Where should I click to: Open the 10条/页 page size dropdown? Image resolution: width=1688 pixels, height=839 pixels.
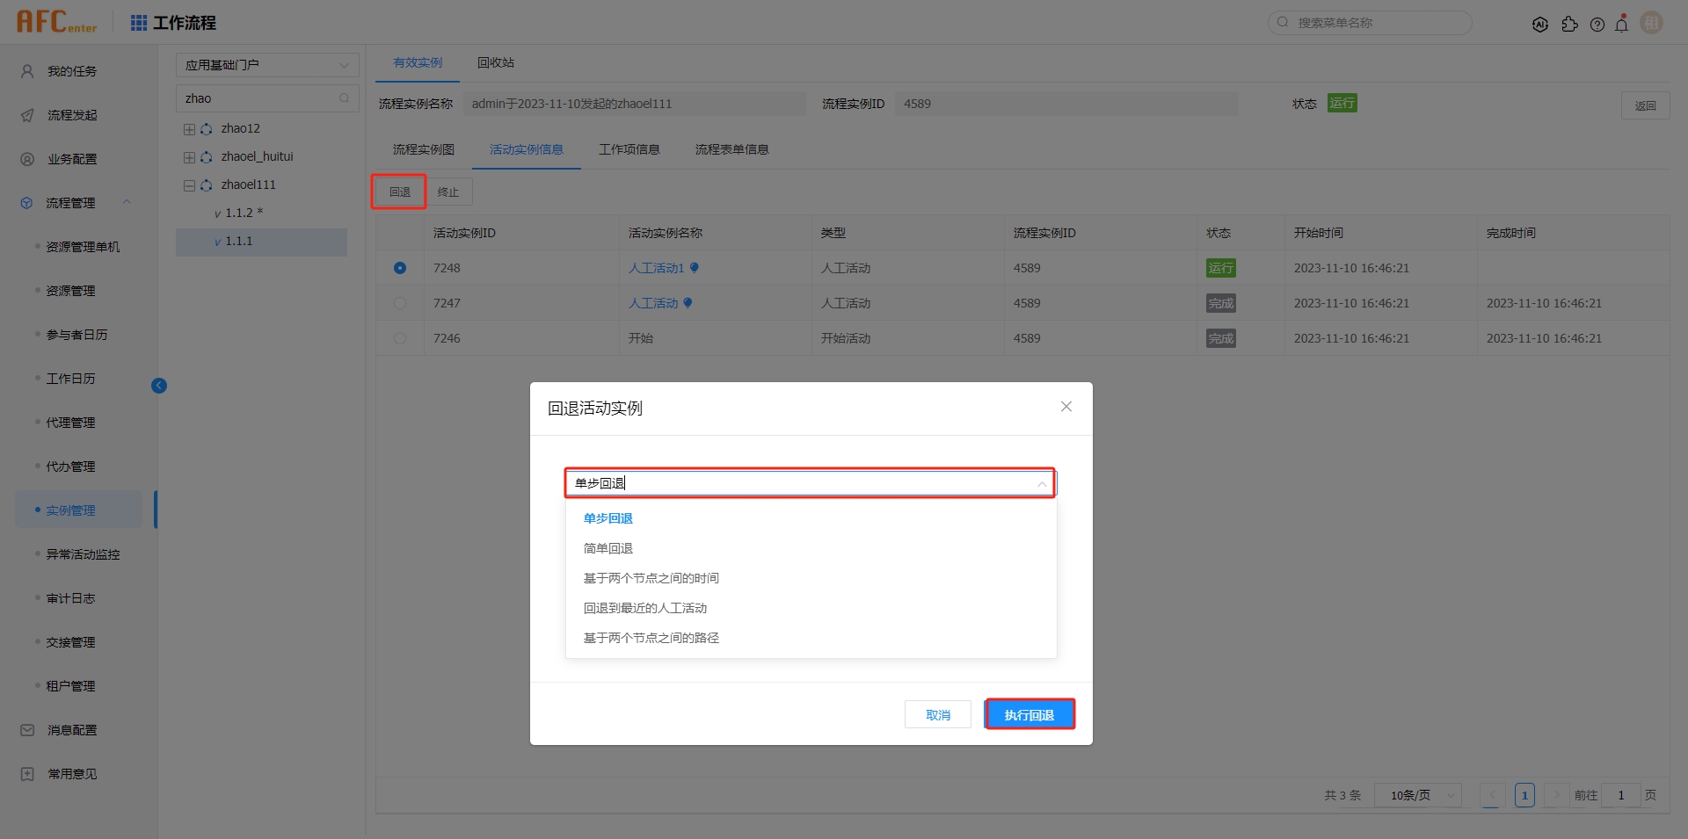[1417, 795]
